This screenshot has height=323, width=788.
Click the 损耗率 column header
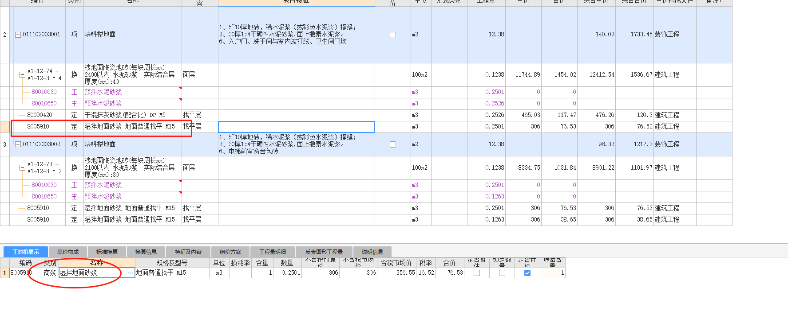click(x=241, y=263)
